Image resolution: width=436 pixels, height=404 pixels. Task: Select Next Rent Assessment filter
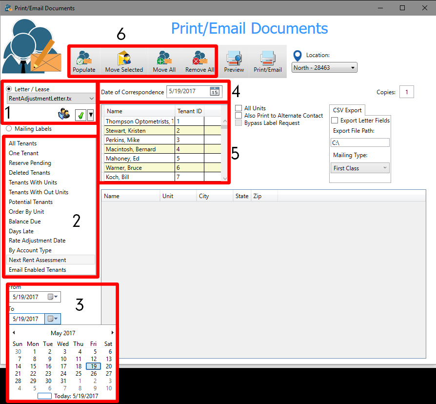point(51,260)
